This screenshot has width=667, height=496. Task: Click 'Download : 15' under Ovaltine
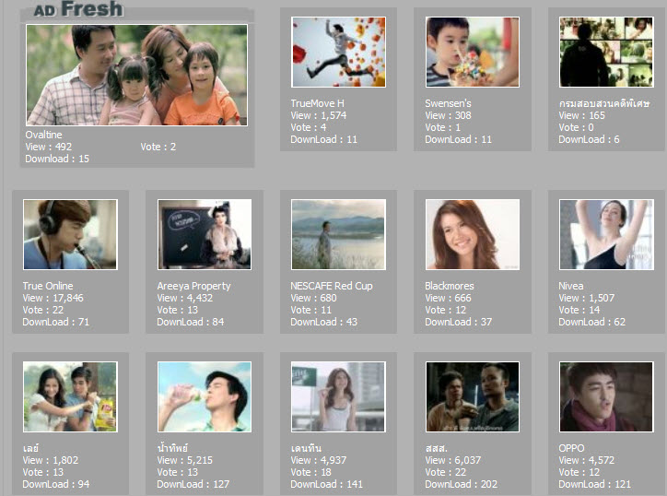tap(57, 159)
